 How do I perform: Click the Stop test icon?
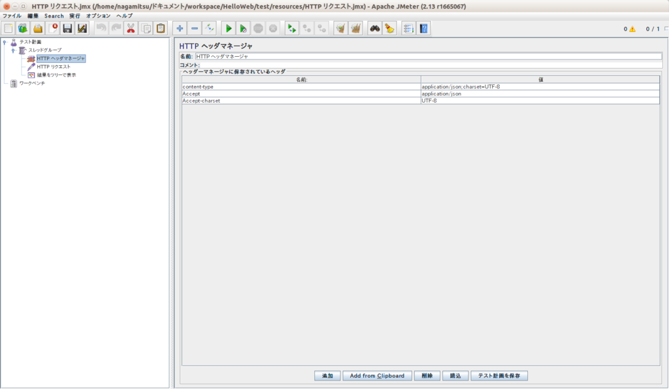[258, 29]
